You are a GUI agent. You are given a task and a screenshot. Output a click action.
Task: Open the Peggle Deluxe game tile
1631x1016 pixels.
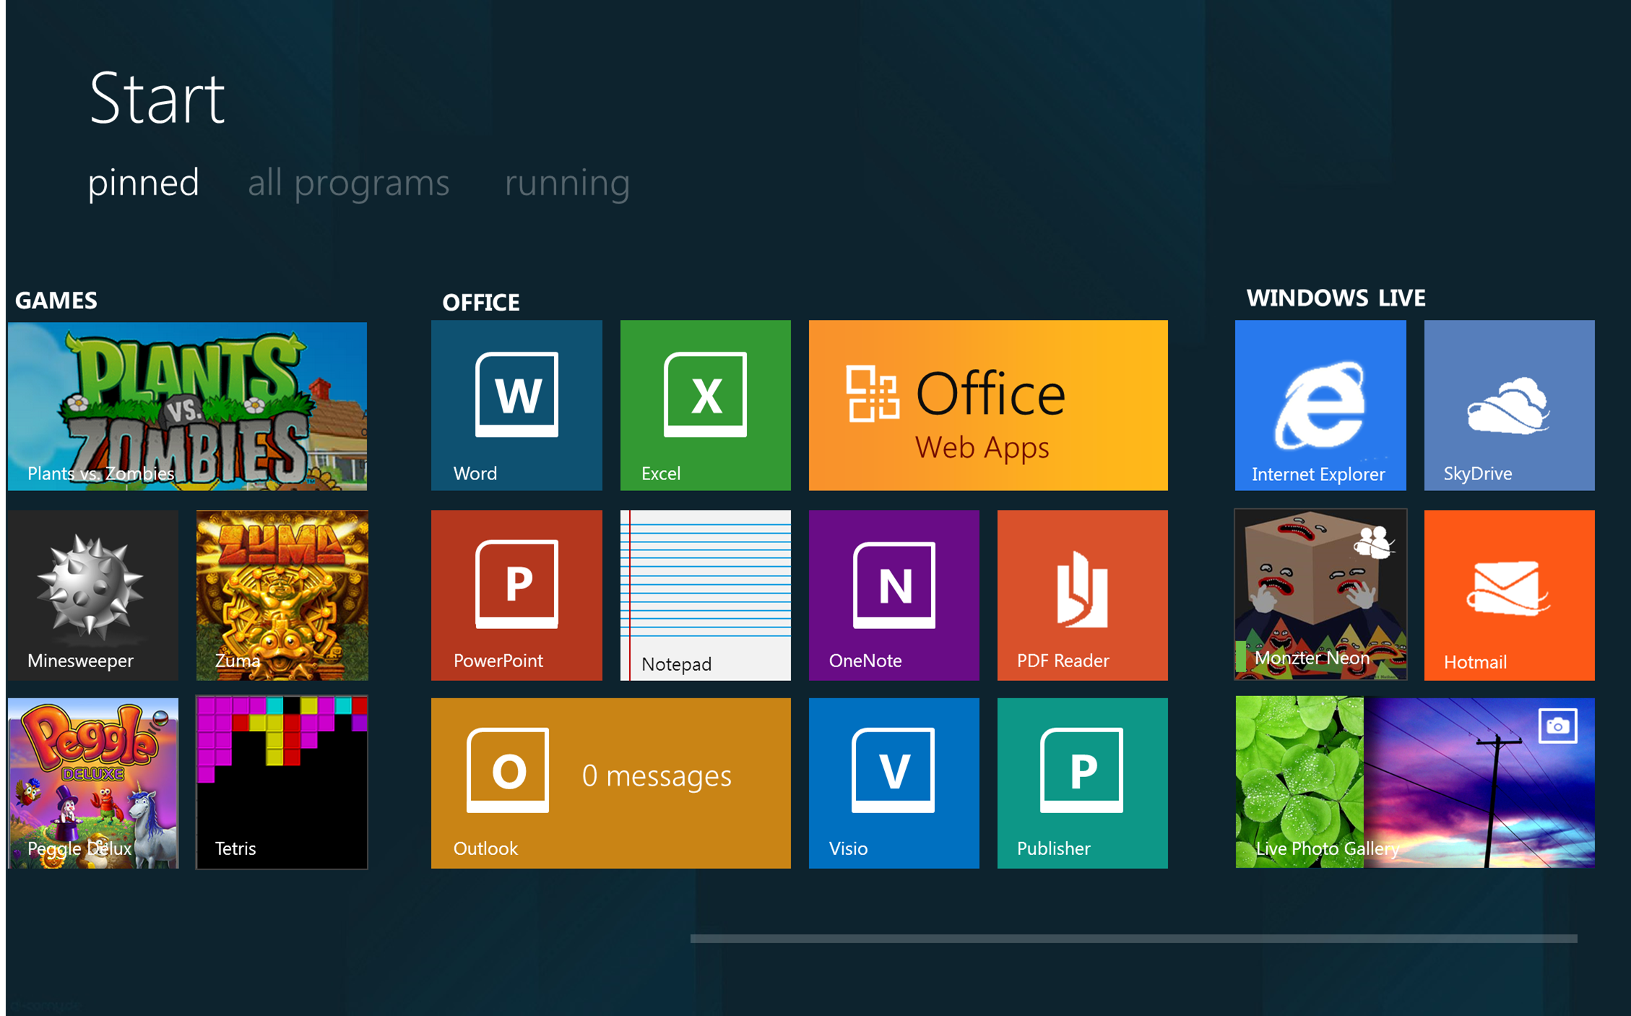[93, 783]
